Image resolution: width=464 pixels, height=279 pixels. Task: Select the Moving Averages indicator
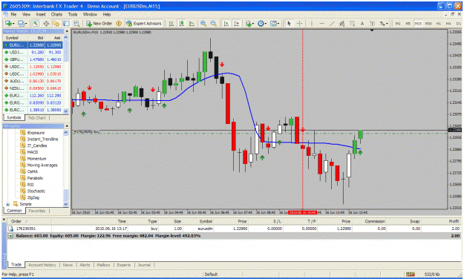pos(42,165)
